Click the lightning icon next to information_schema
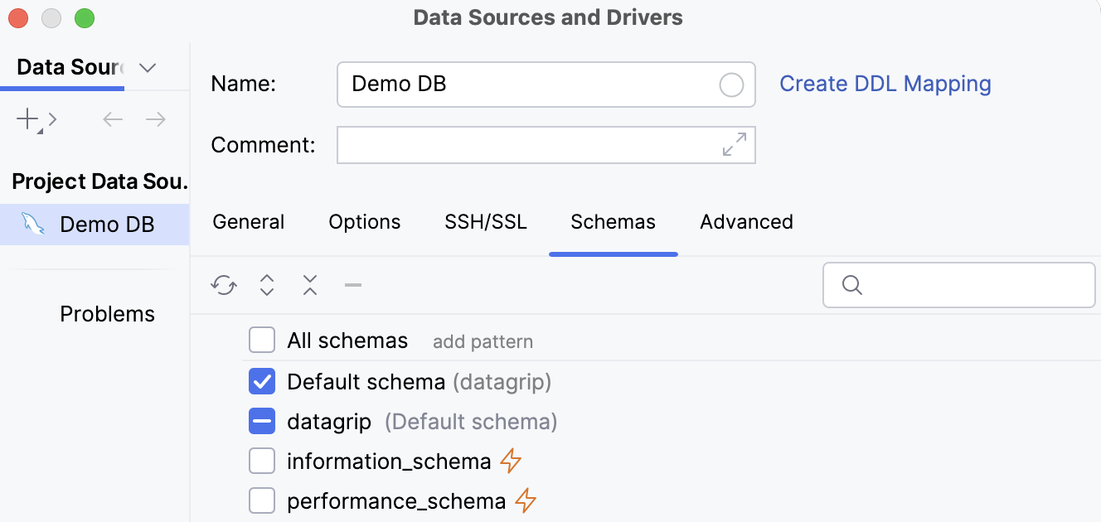 pos(512,461)
